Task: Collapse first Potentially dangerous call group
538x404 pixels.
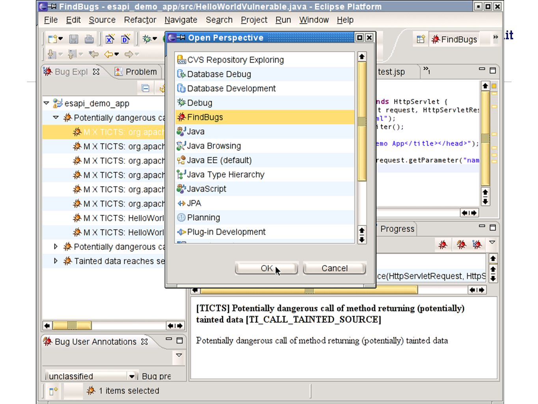Action: tap(56, 117)
